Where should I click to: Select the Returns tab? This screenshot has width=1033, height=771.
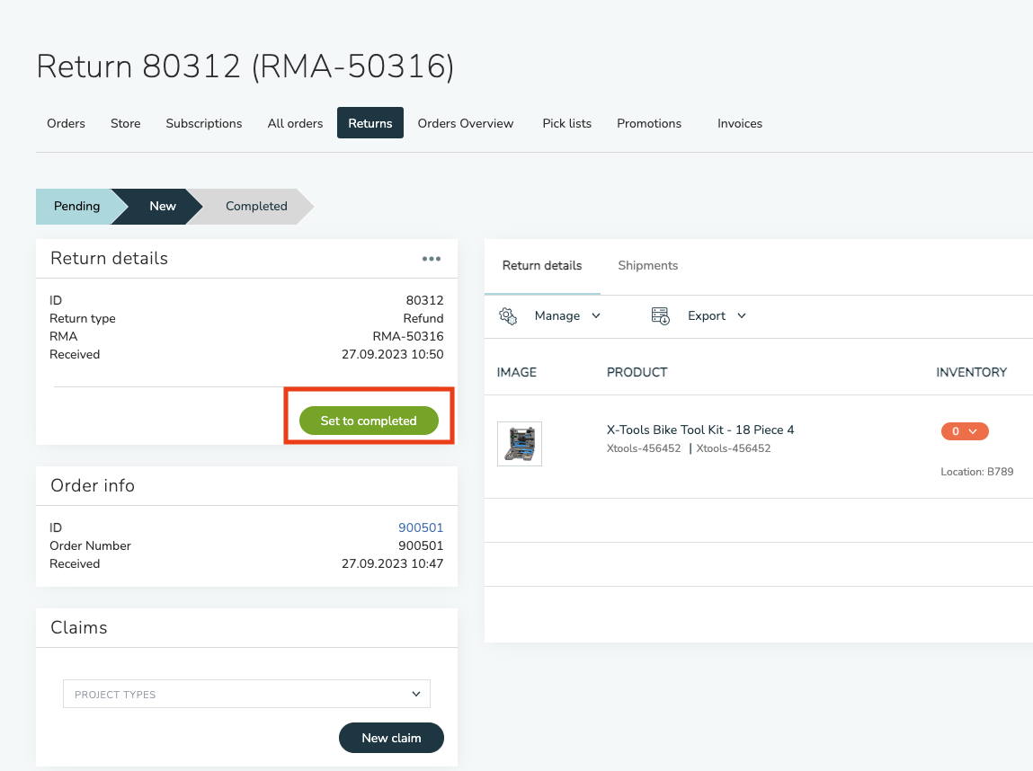370,123
